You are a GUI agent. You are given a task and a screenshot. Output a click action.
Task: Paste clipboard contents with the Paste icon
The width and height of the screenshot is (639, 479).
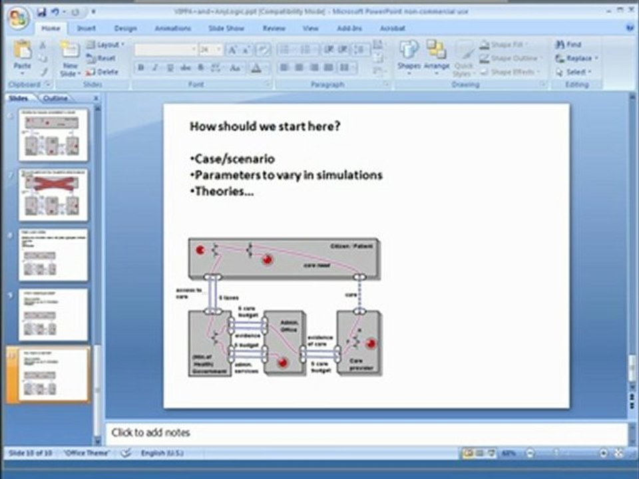23,50
